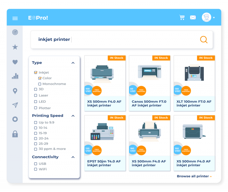Viewport: 228px width, 192px height.
Task: Click the XS 500mm title under 100 USD
Action: [104, 104]
